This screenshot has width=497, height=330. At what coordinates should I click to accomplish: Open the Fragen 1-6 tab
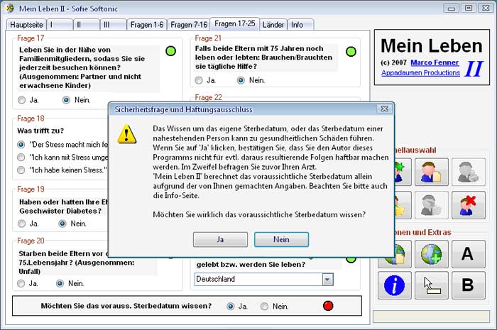(x=147, y=25)
